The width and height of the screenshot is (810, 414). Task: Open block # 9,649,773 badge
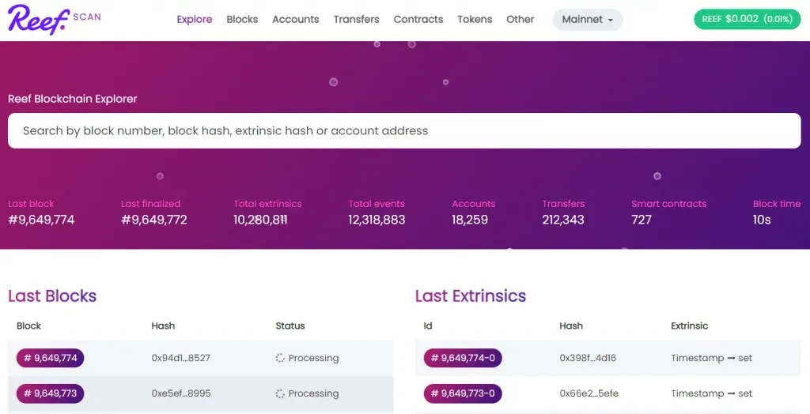pos(51,393)
